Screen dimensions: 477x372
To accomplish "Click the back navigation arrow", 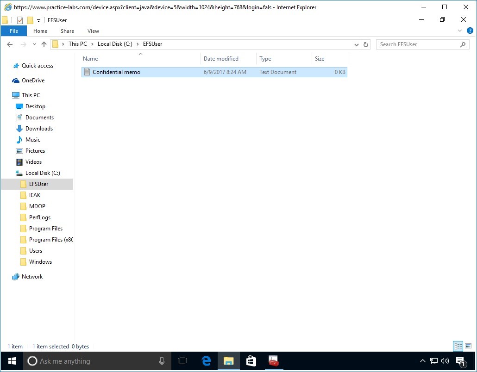I will (10, 44).
